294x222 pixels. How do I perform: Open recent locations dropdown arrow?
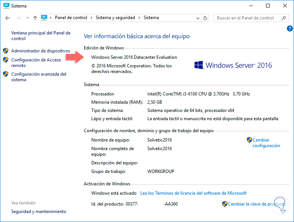[27, 18]
